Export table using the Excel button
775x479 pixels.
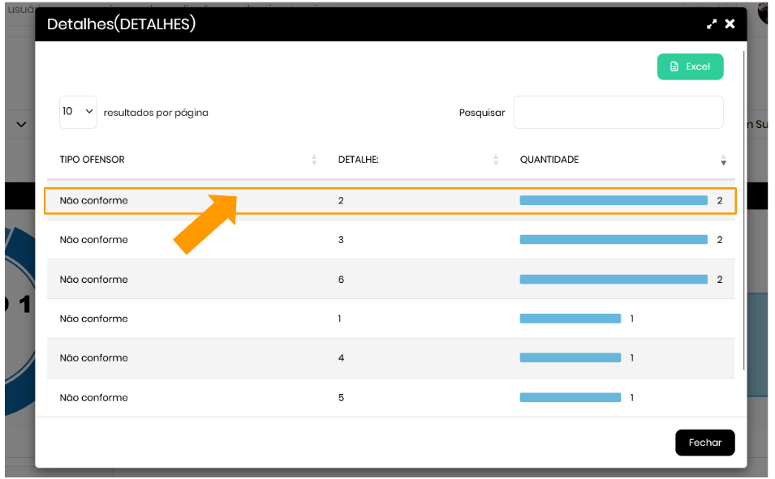(690, 66)
